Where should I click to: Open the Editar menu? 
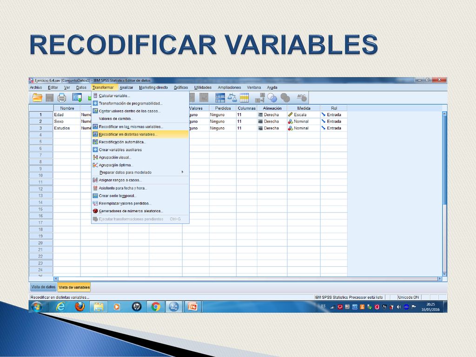click(53, 87)
